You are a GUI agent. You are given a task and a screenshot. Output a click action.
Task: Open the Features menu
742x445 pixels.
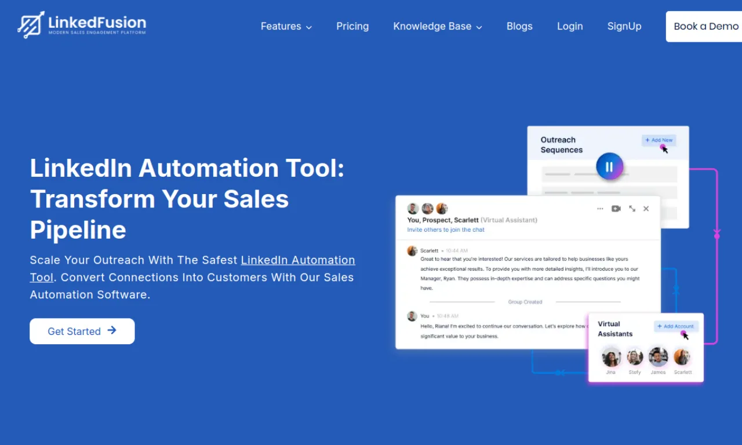(286, 26)
